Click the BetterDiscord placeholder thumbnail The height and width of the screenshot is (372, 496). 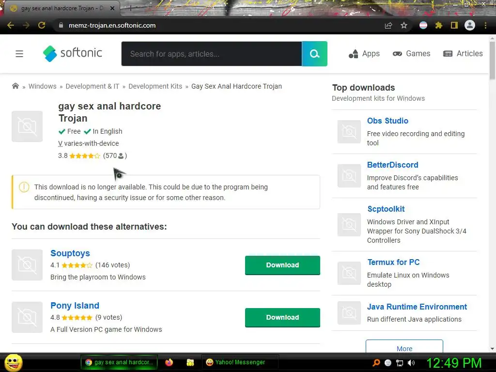pos(349,175)
